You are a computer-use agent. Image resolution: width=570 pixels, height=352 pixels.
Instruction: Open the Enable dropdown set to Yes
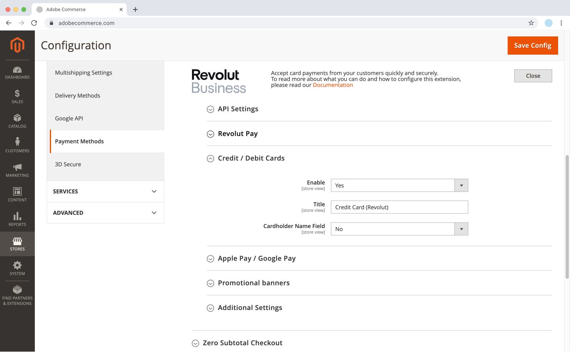(399, 185)
